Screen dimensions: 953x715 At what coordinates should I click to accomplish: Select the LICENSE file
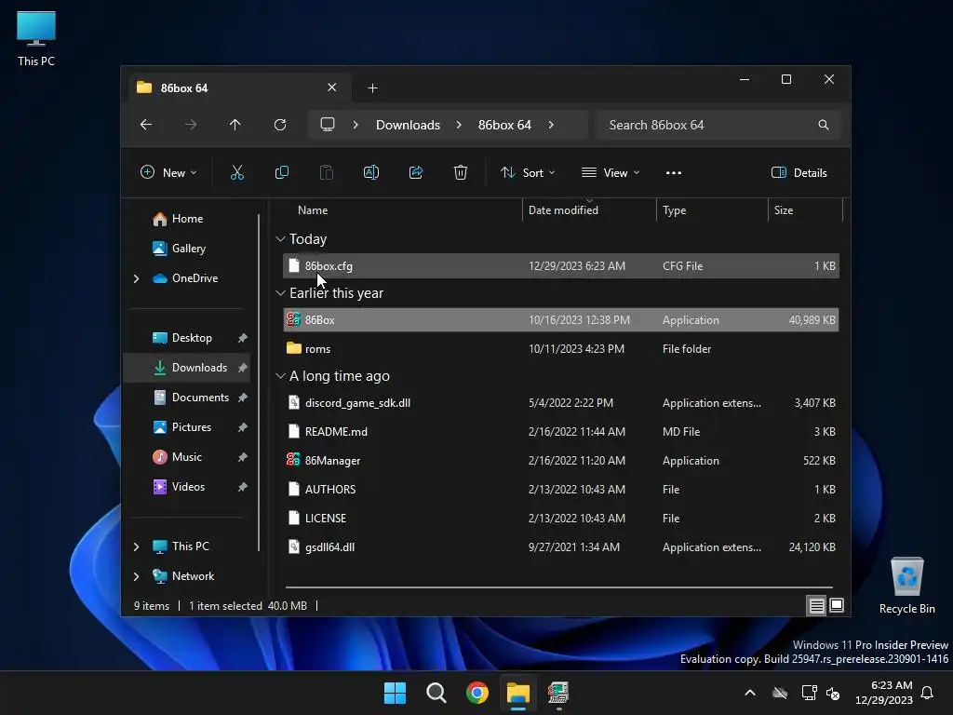point(561,519)
